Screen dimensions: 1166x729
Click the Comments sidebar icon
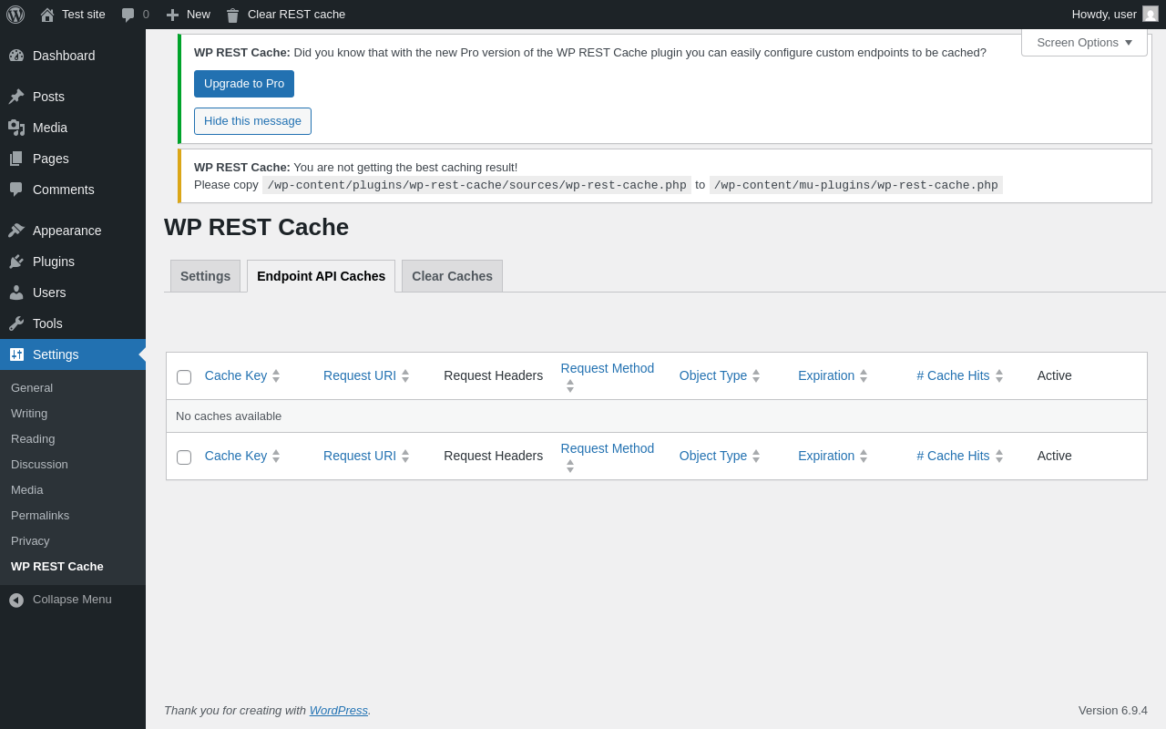click(16, 190)
